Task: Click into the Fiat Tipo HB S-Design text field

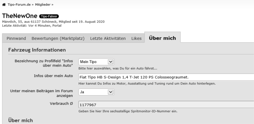Action: pos(166,77)
